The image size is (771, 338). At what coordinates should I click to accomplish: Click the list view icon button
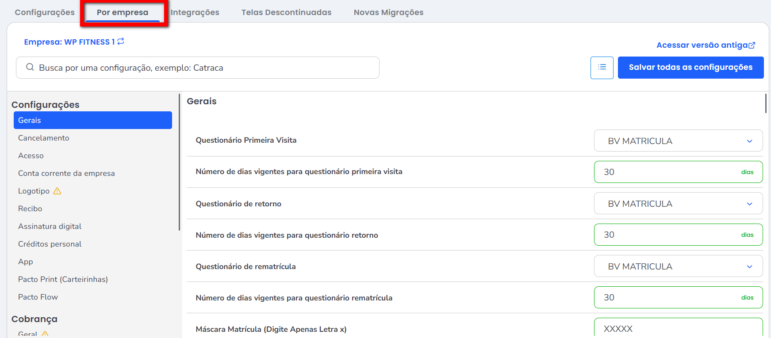(x=602, y=68)
